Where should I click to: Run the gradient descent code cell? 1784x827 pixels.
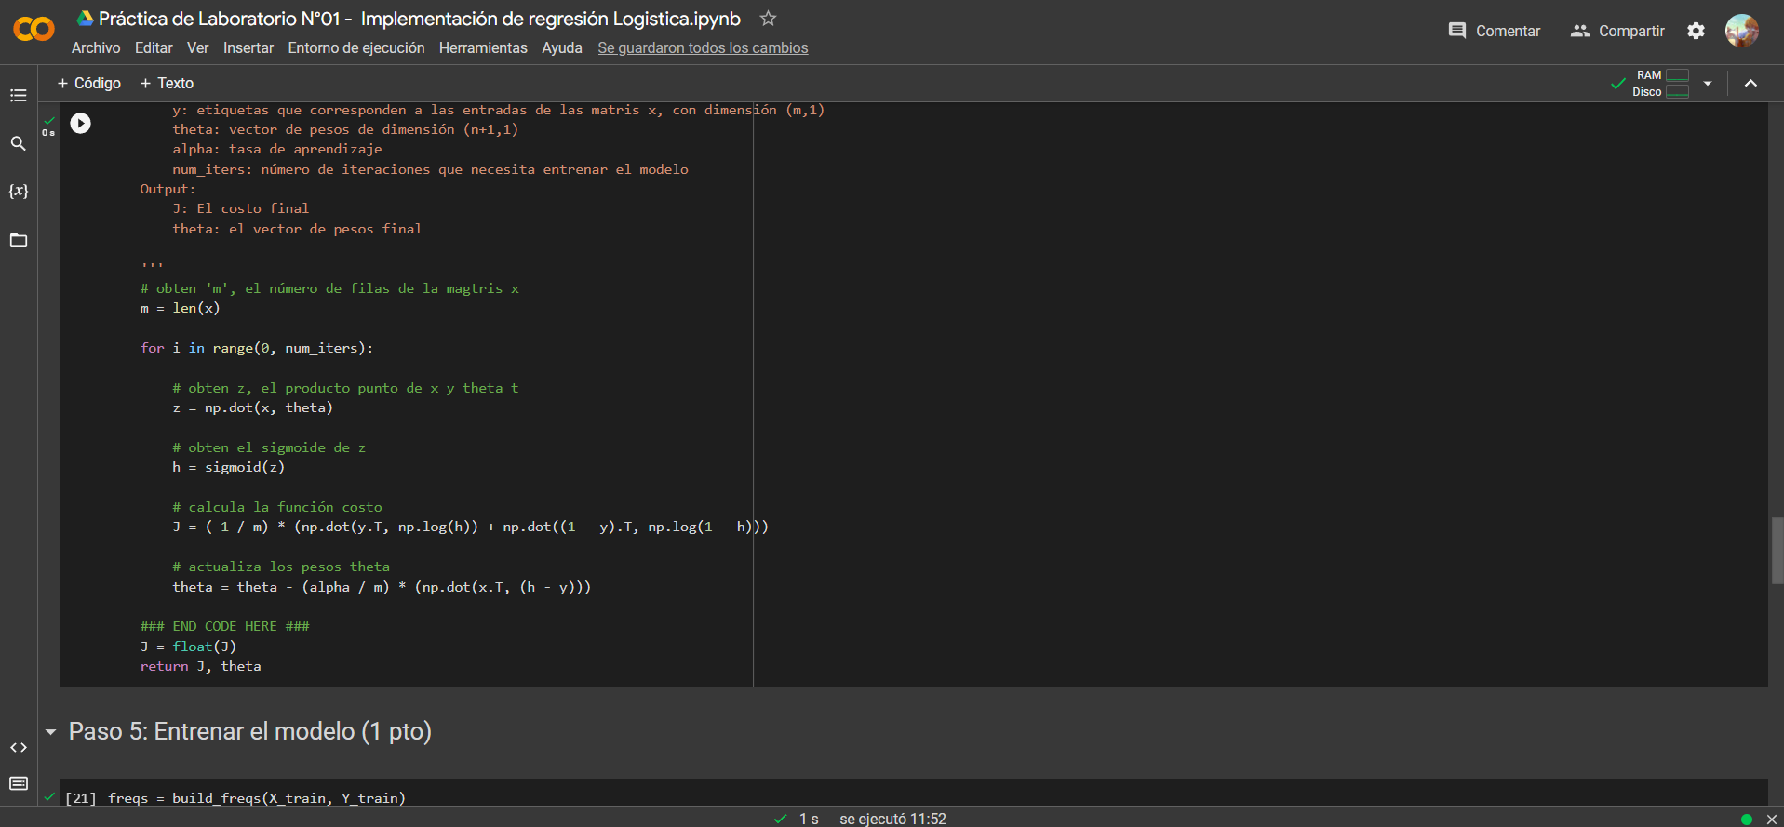[x=81, y=123]
